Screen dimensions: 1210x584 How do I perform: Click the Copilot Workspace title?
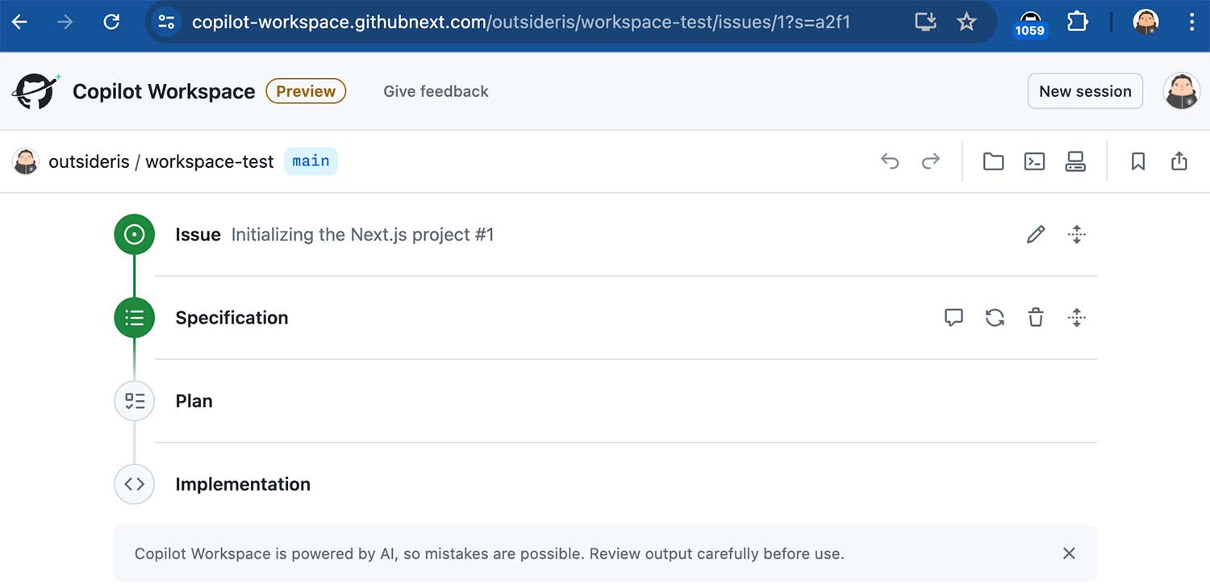pos(164,92)
